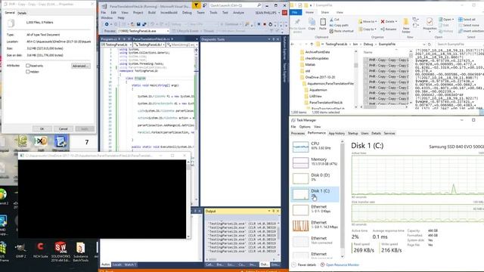
Task: Click the Save All icon in Visual Studio toolbar
Action: [x=144, y=24]
